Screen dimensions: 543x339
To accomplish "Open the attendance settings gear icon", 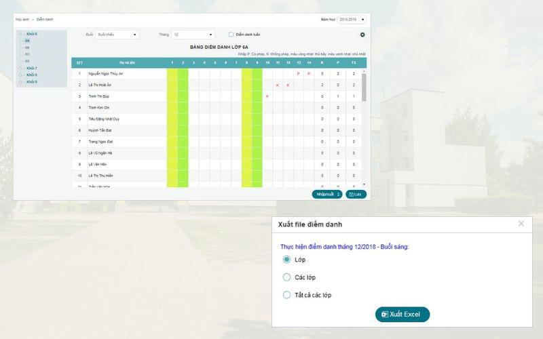I will [x=362, y=35].
